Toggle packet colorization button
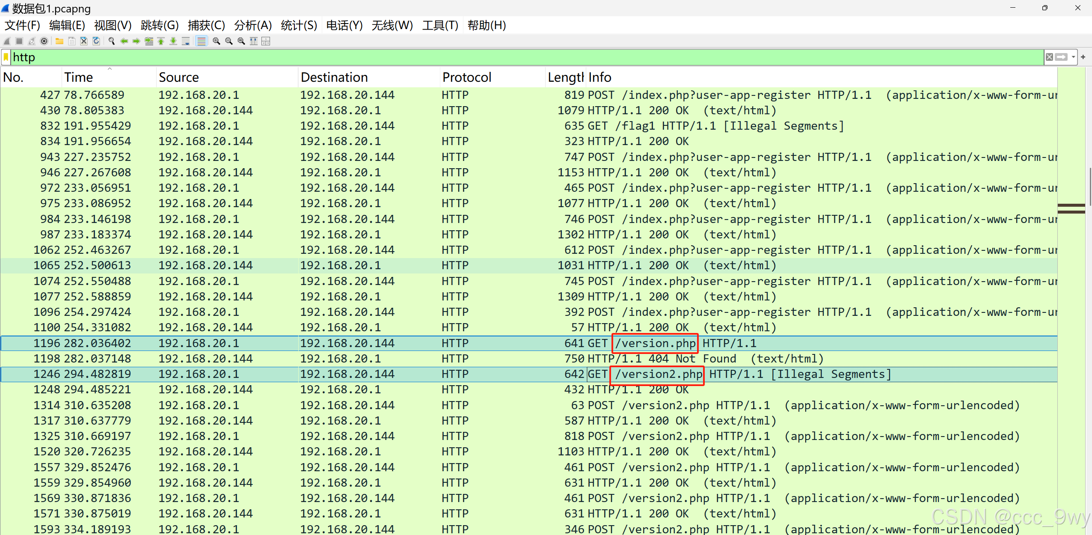 click(x=202, y=41)
